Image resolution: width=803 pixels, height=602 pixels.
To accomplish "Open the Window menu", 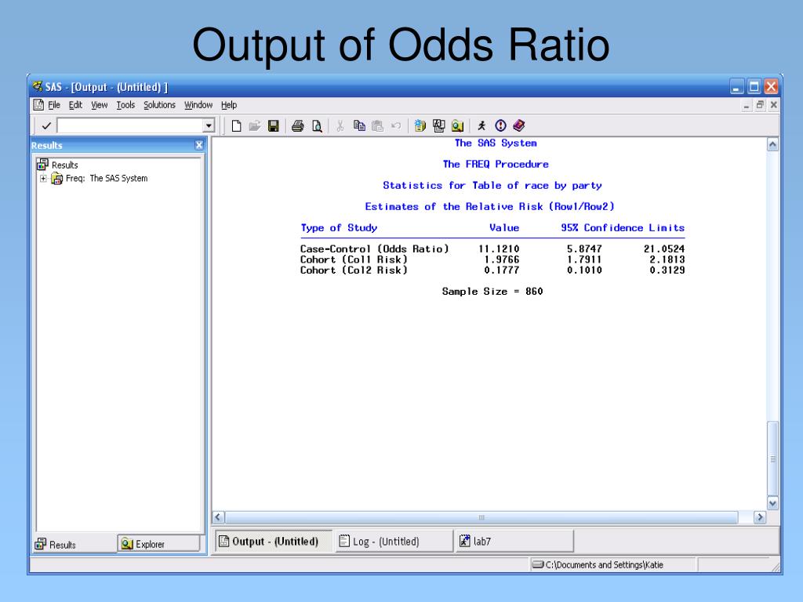I will [x=198, y=105].
